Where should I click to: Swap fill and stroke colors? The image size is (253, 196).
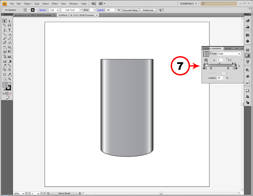pos(11,83)
